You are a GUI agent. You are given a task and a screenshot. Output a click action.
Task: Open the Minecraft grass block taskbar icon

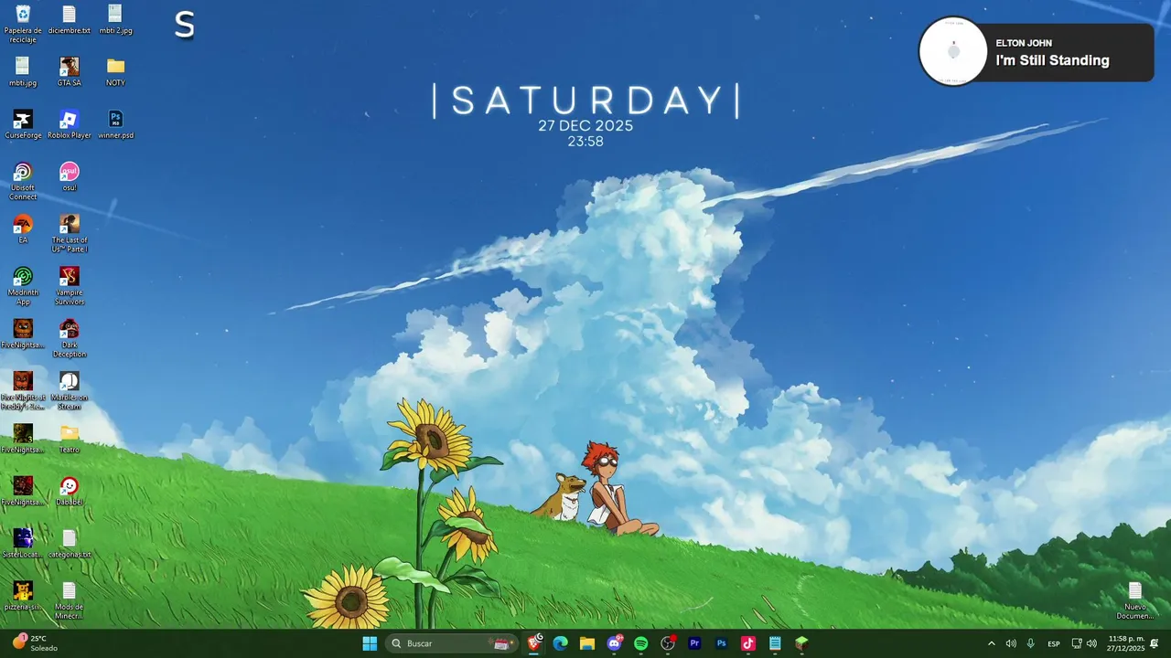click(x=801, y=643)
